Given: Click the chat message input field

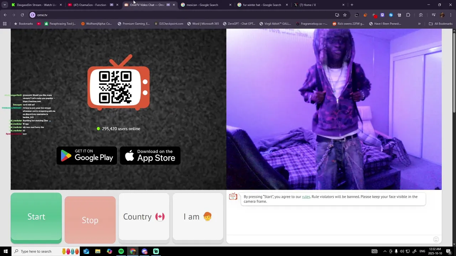Looking at the screenshot, I should click(330, 239).
